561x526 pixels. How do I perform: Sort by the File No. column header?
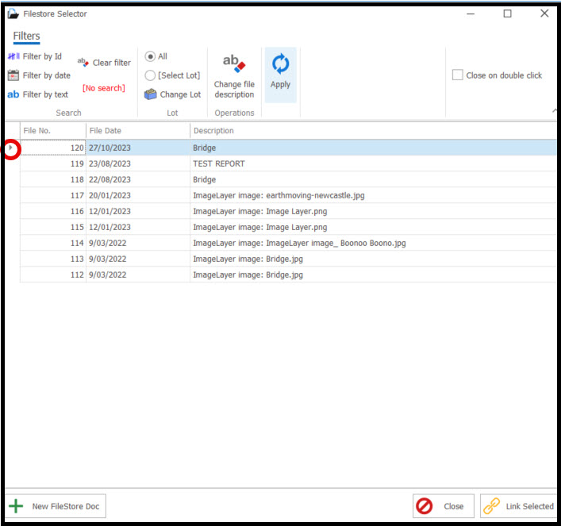click(52, 130)
